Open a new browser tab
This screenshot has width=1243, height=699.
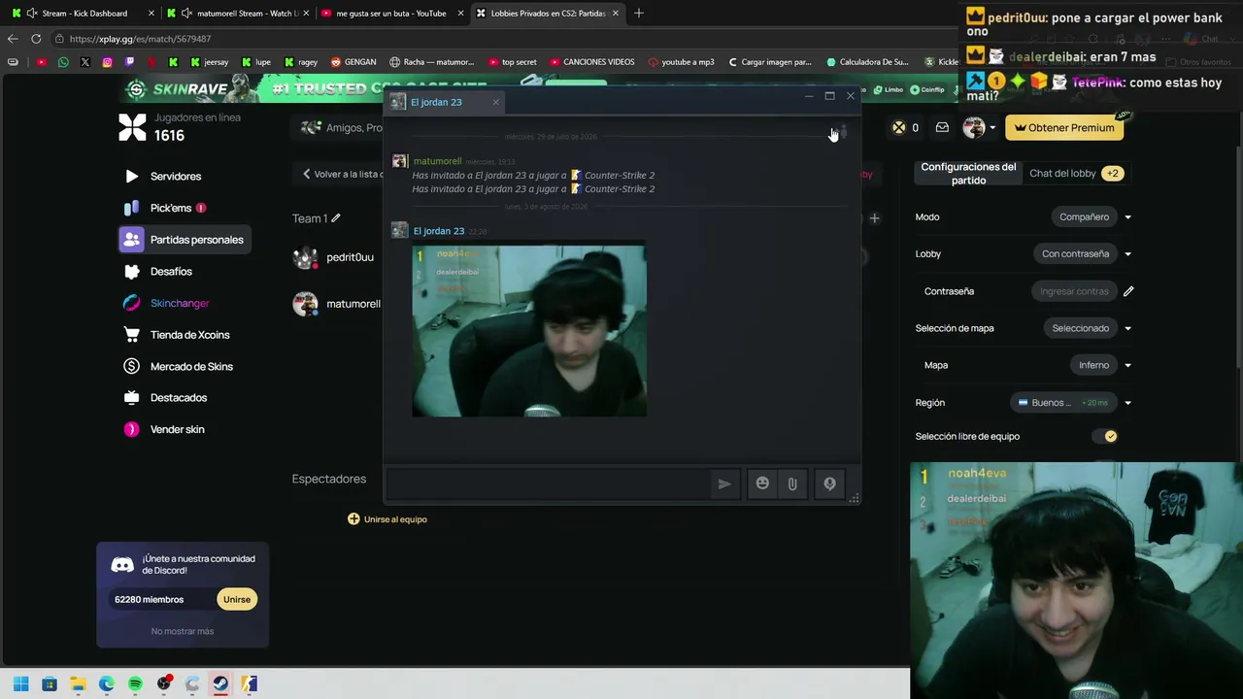(x=639, y=14)
